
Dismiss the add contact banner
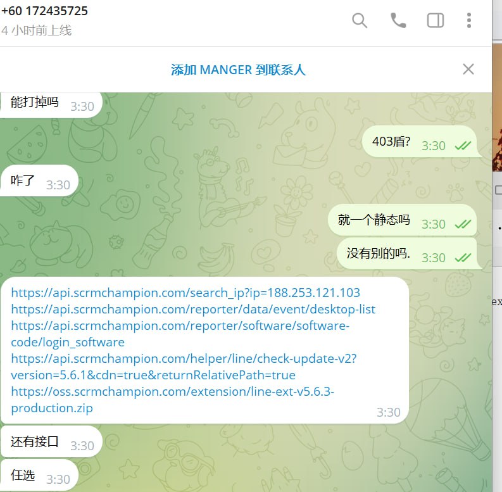point(468,69)
